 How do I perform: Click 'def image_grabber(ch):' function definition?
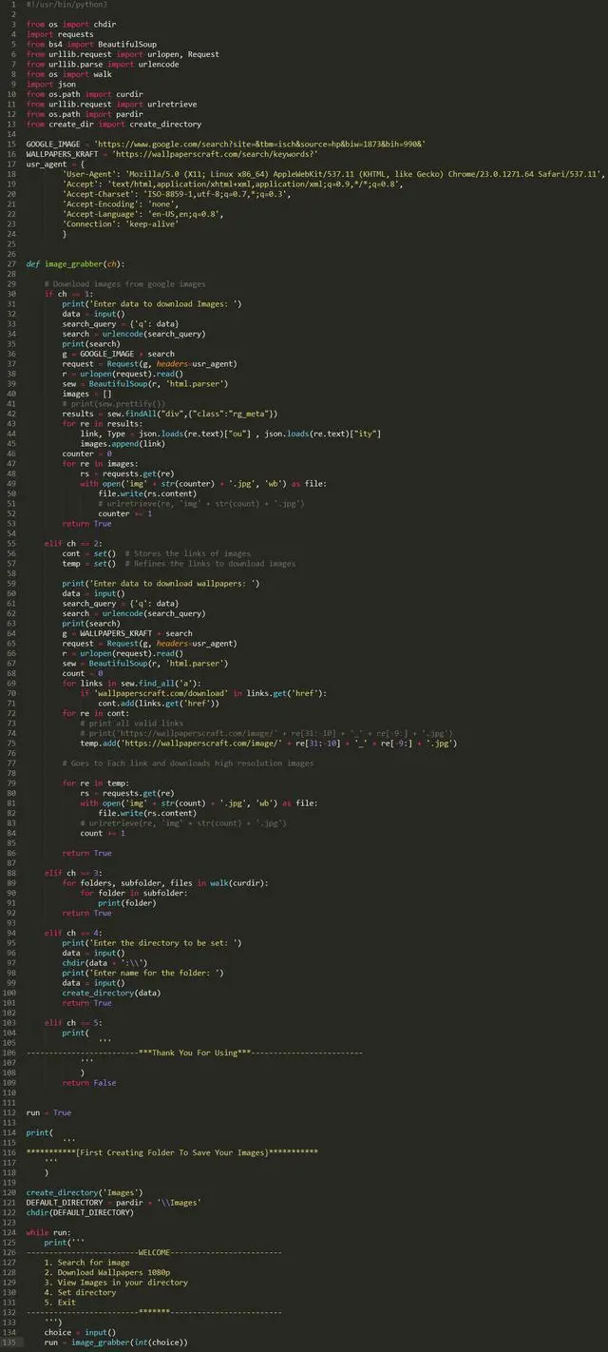tap(75, 263)
